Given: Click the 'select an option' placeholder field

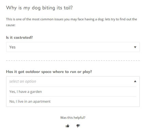Looking at the screenshot, I should (73, 81).
